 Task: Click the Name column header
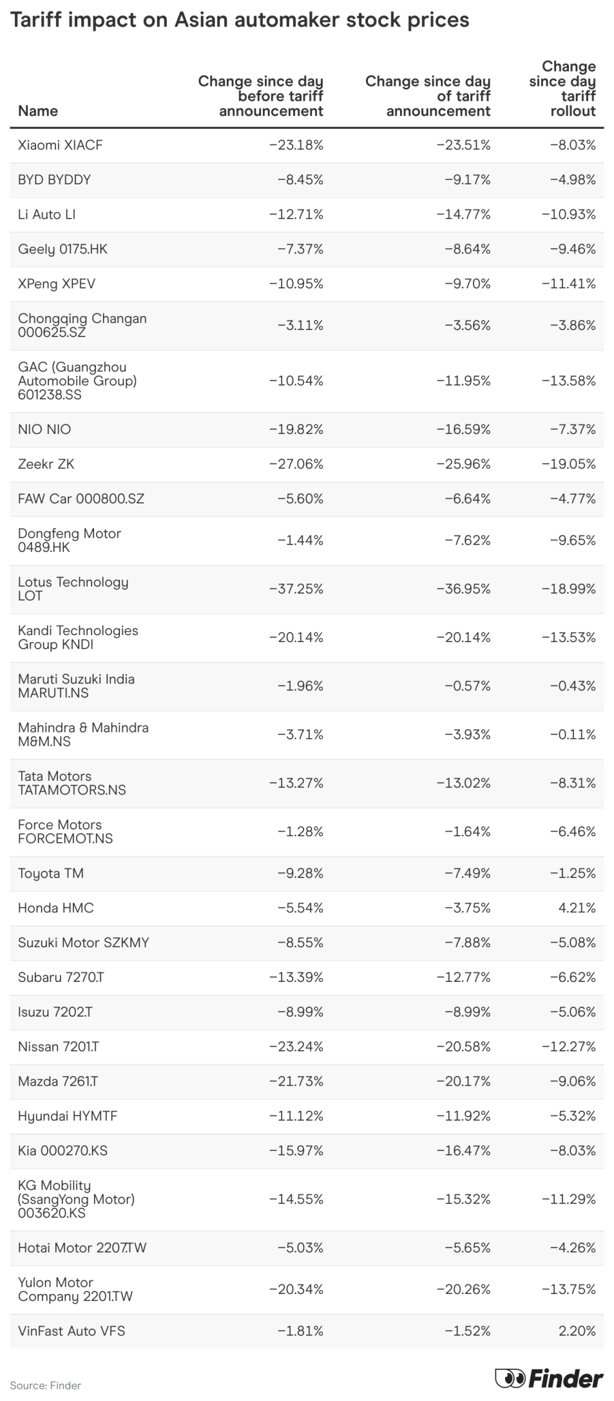coord(38,111)
